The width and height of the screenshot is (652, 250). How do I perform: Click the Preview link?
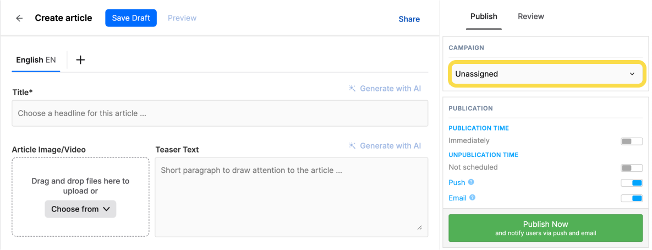coord(182,18)
